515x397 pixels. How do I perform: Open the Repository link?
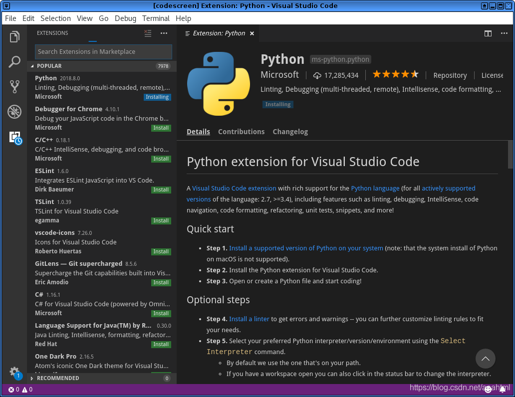[x=450, y=75]
